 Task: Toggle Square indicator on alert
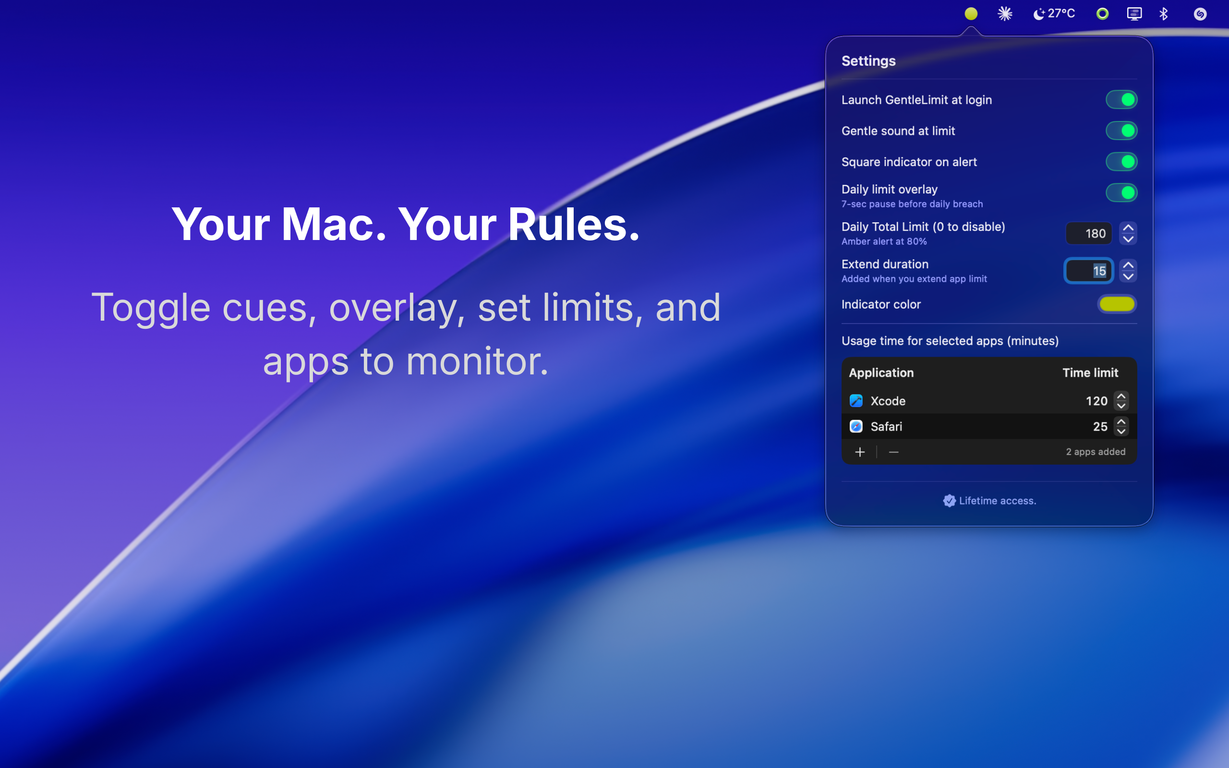(x=1121, y=162)
